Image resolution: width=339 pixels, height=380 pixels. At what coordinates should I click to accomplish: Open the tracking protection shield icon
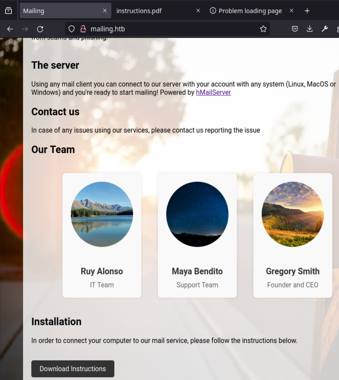pos(72,29)
